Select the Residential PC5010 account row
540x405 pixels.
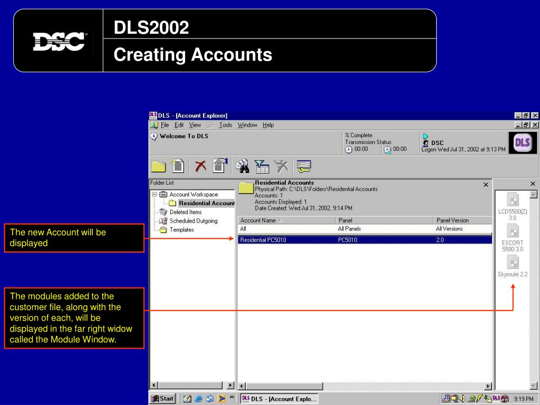pos(365,240)
